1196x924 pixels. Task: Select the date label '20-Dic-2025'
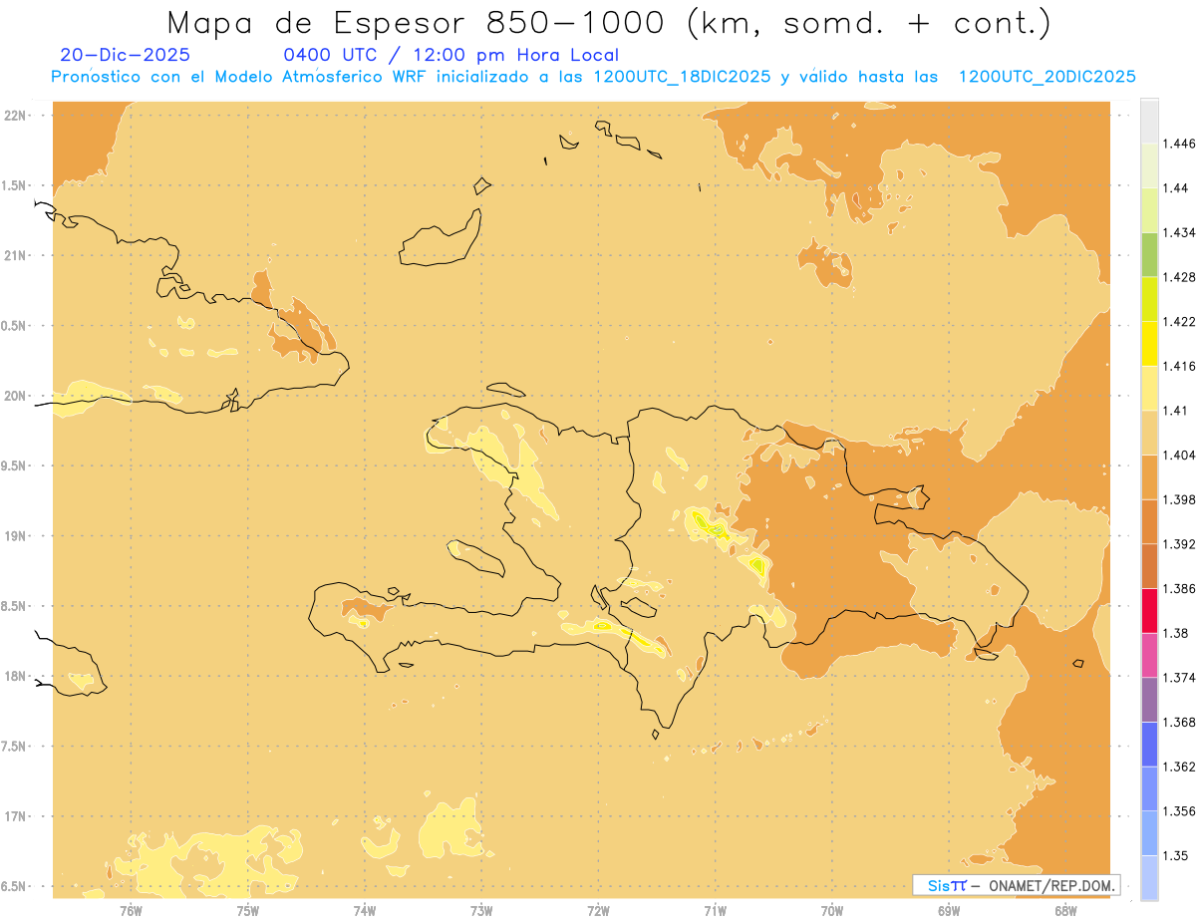125,55
